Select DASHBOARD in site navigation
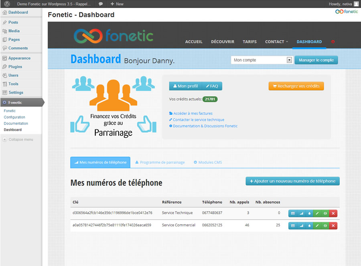The width and height of the screenshot is (361, 266). coord(309,42)
